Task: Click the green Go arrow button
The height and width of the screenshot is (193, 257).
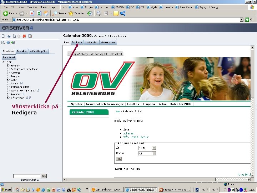Action: point(247,20)
